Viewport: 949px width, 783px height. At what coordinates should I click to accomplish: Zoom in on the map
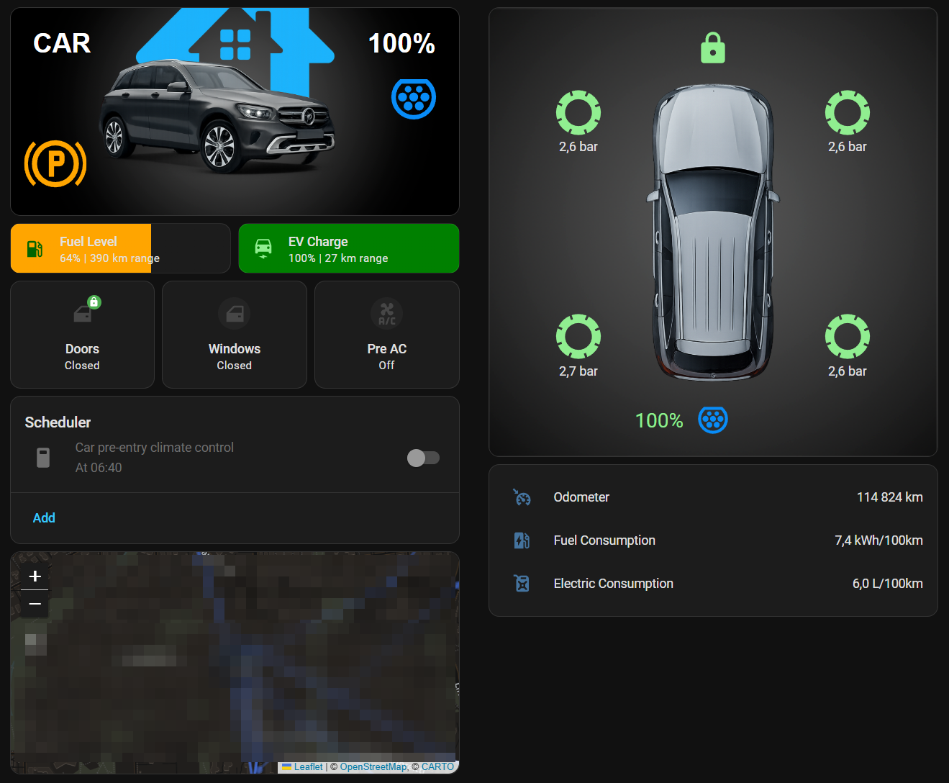35,576
